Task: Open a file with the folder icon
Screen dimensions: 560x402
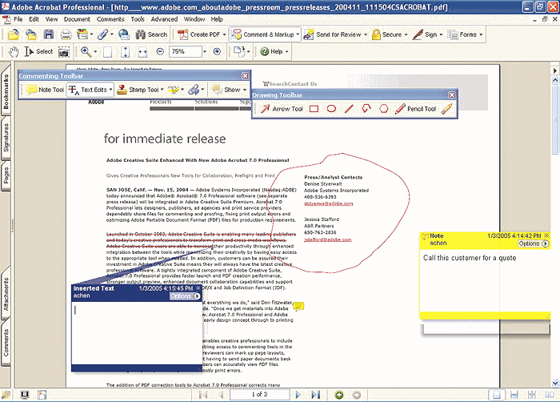Action: tap(14, 34)
